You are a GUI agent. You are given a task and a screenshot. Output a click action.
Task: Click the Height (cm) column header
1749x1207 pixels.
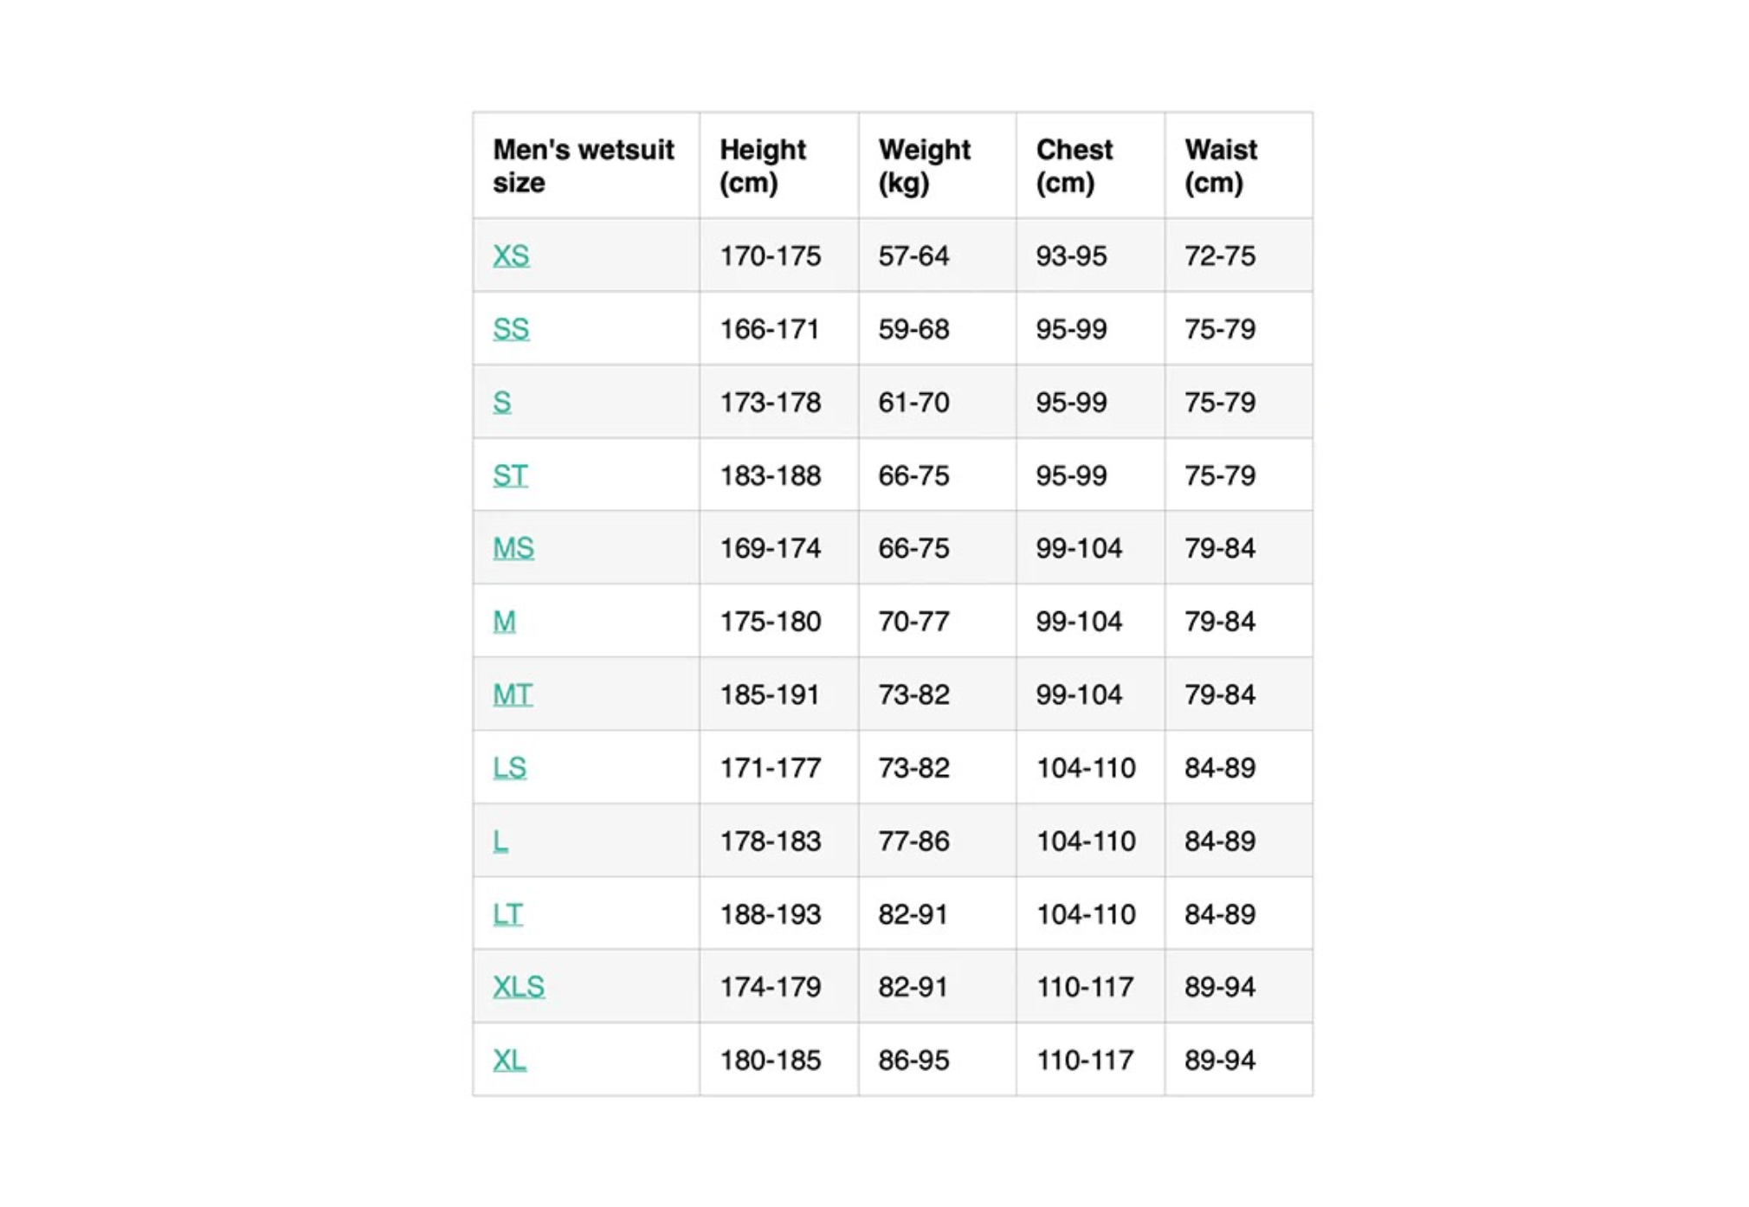tap(762, 166)
